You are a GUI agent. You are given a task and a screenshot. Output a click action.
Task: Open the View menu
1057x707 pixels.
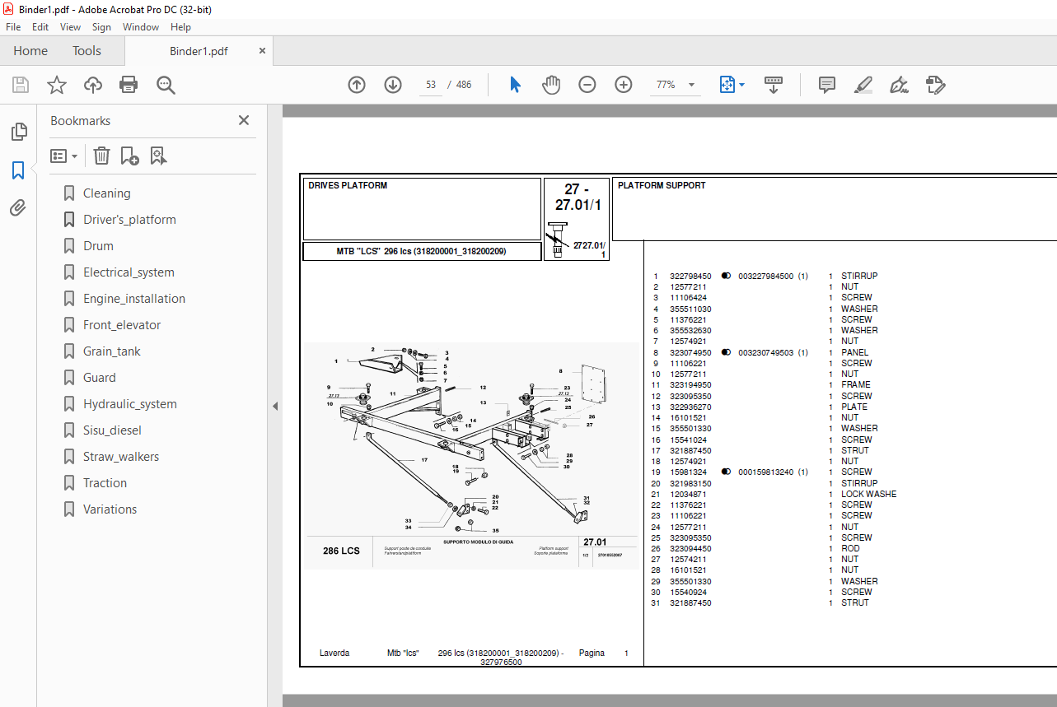pos(71,27)
